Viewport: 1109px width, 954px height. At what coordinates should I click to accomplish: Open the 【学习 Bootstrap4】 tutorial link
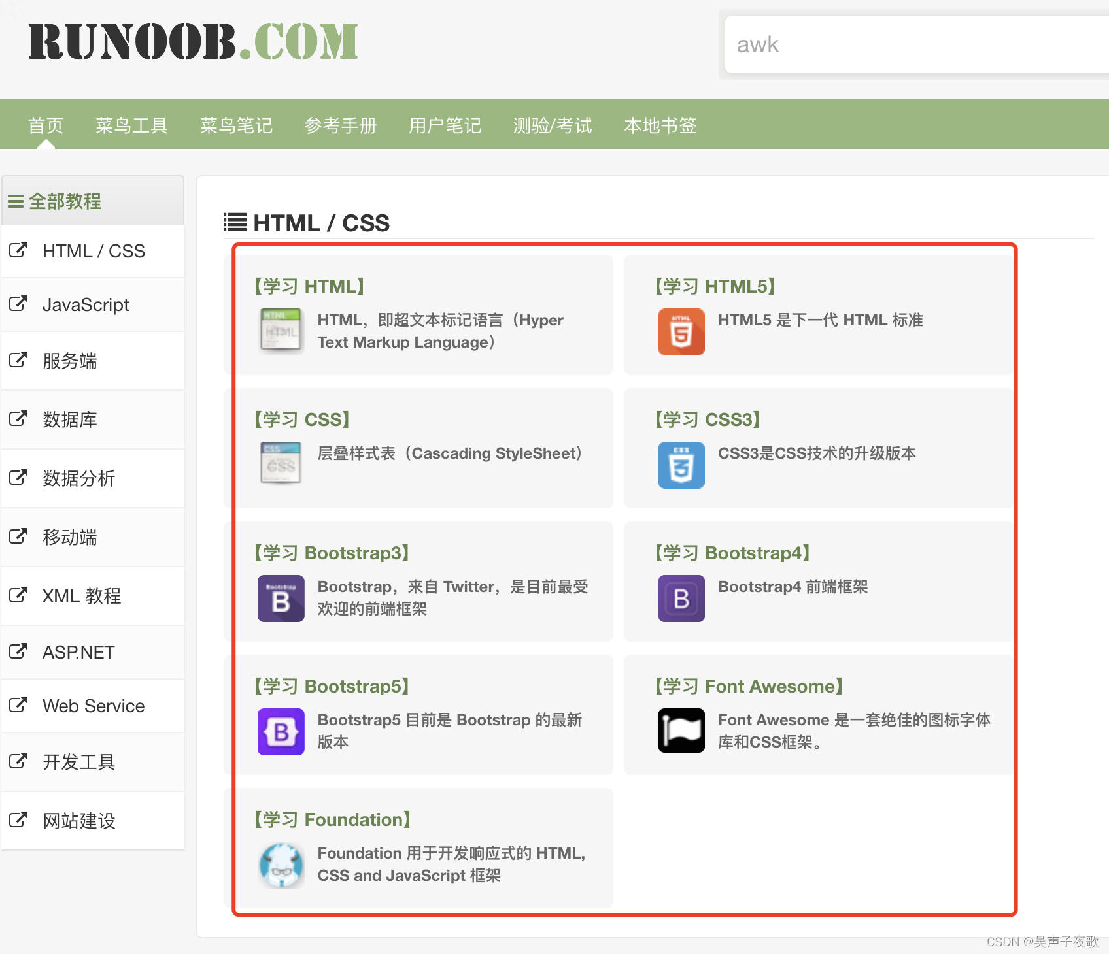click(732, 553)
